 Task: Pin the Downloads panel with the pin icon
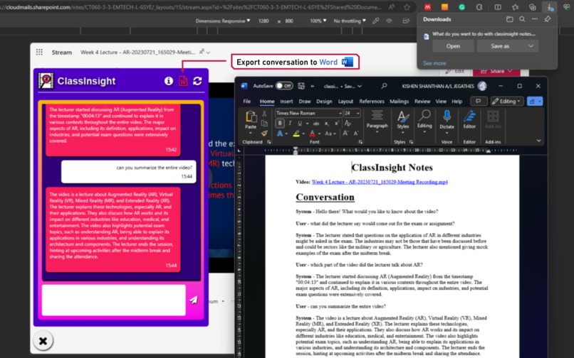(x=547, y=19)
